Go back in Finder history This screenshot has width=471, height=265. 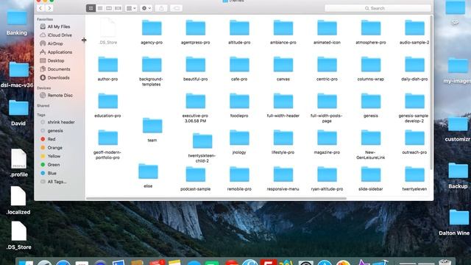[x=40, y=8]
